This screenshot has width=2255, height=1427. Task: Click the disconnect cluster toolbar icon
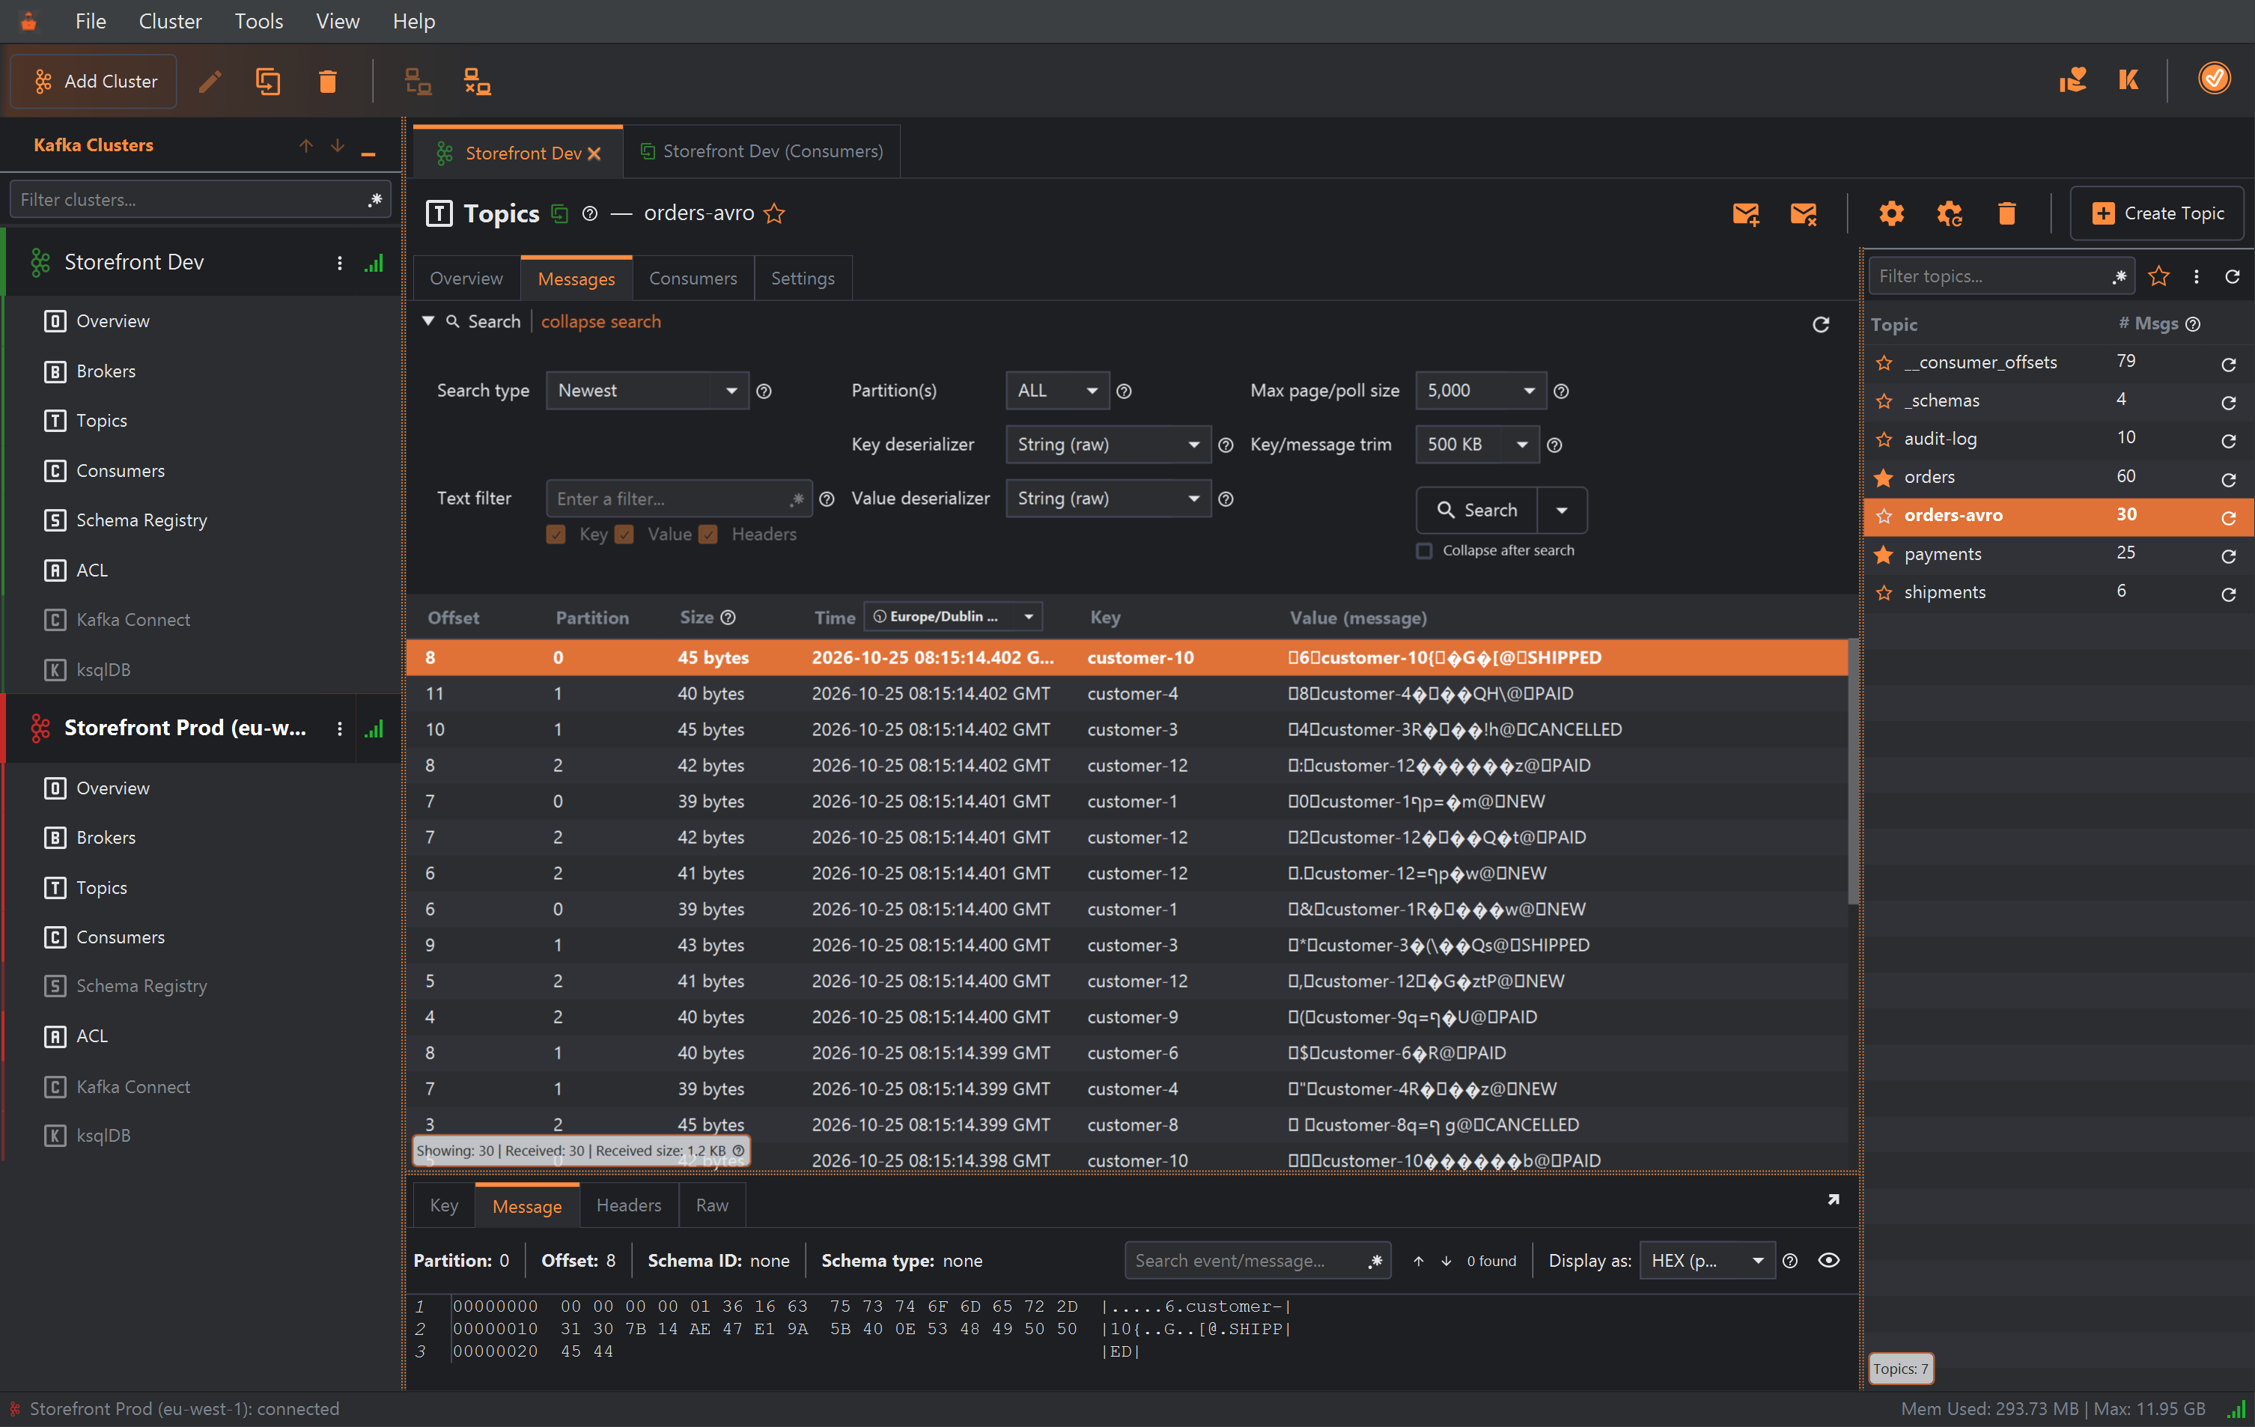coord(478,82)
